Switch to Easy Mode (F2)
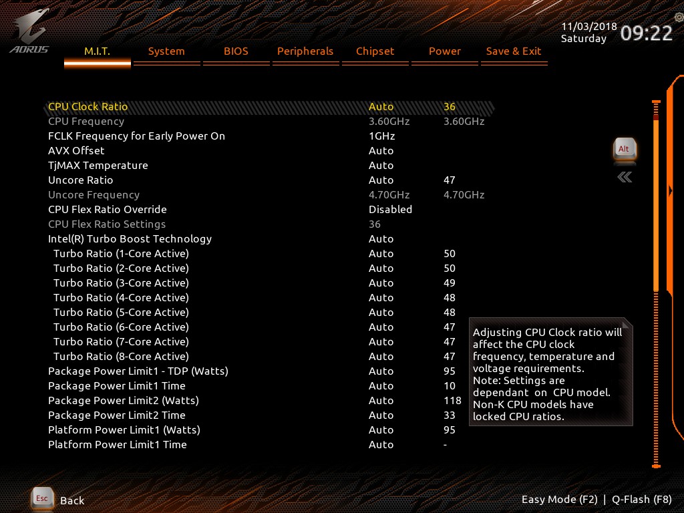684x513 pixels. click(x=560, y=500)
